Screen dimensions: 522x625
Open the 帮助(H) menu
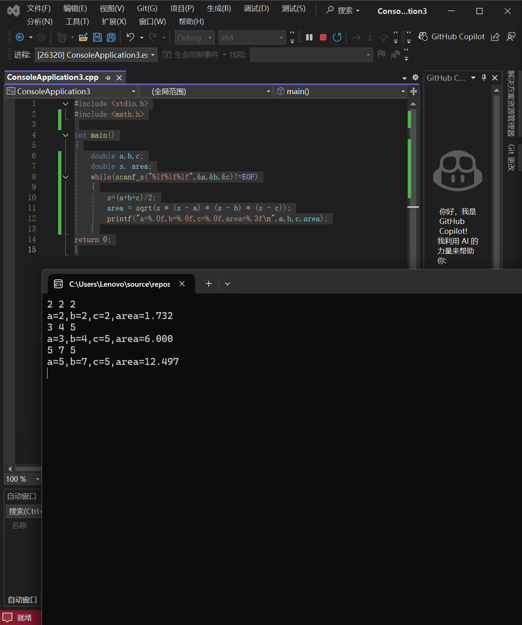[191, 22]
